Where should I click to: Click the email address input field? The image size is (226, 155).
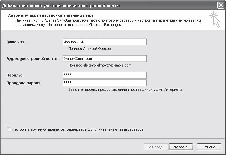pyautogui.click(x=104, y=59)
